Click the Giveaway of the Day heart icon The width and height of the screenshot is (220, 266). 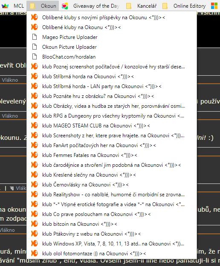(x=65, y=6)
